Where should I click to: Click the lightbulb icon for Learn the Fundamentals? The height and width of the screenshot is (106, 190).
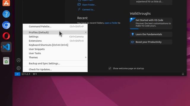(x=133, y=34)
